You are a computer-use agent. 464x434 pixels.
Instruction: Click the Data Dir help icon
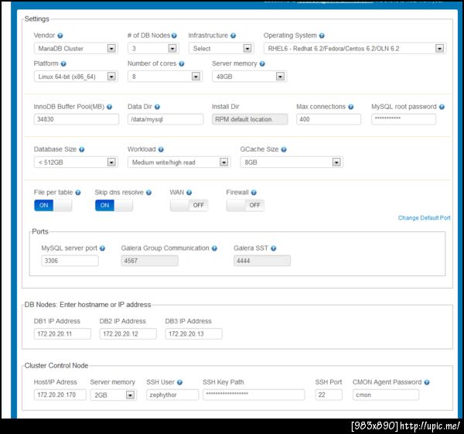pyautogui.click(x=157, y=108)
